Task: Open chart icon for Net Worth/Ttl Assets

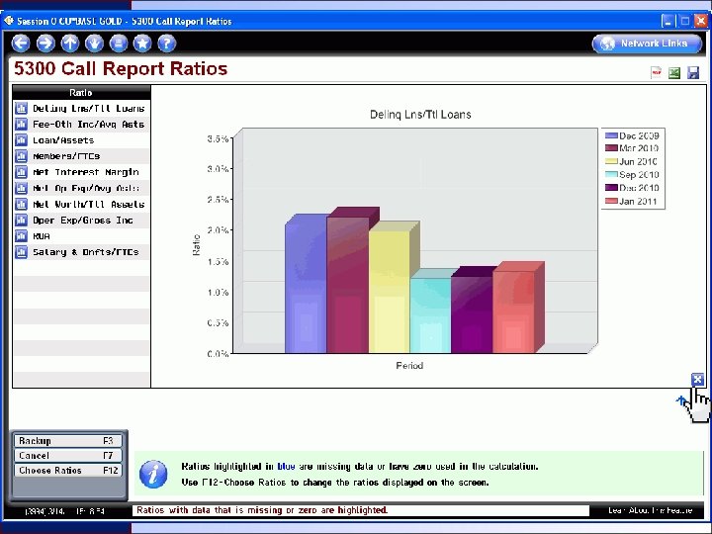Action: pyautogui.click(x=21, y=204)
